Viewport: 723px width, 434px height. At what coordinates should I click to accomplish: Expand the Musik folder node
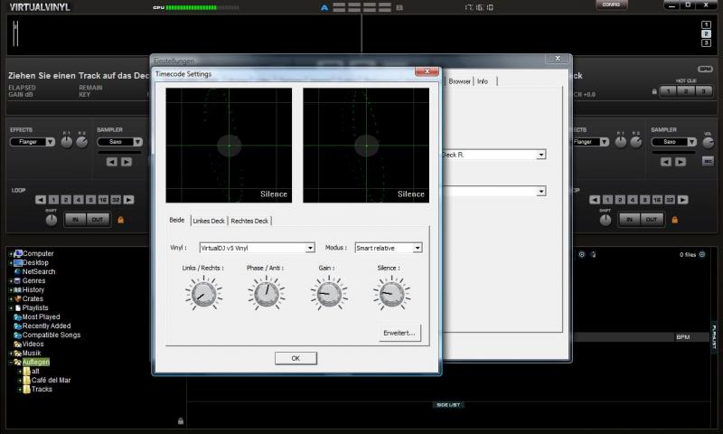pyautogui.click(x=11, y=354)
